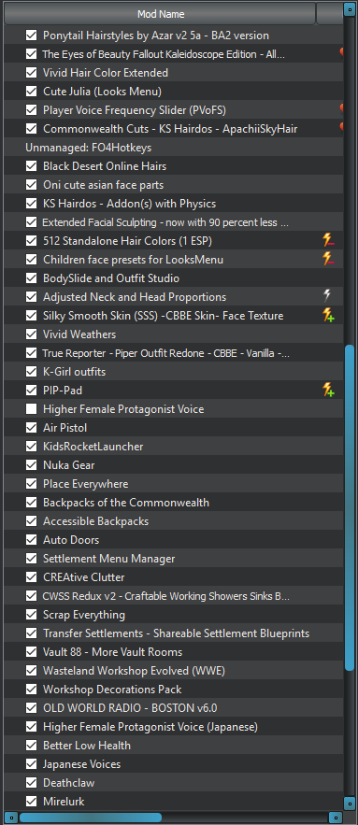
Task: Select KidsRocketLauncher mod name
Action: [x=93, y=447]
